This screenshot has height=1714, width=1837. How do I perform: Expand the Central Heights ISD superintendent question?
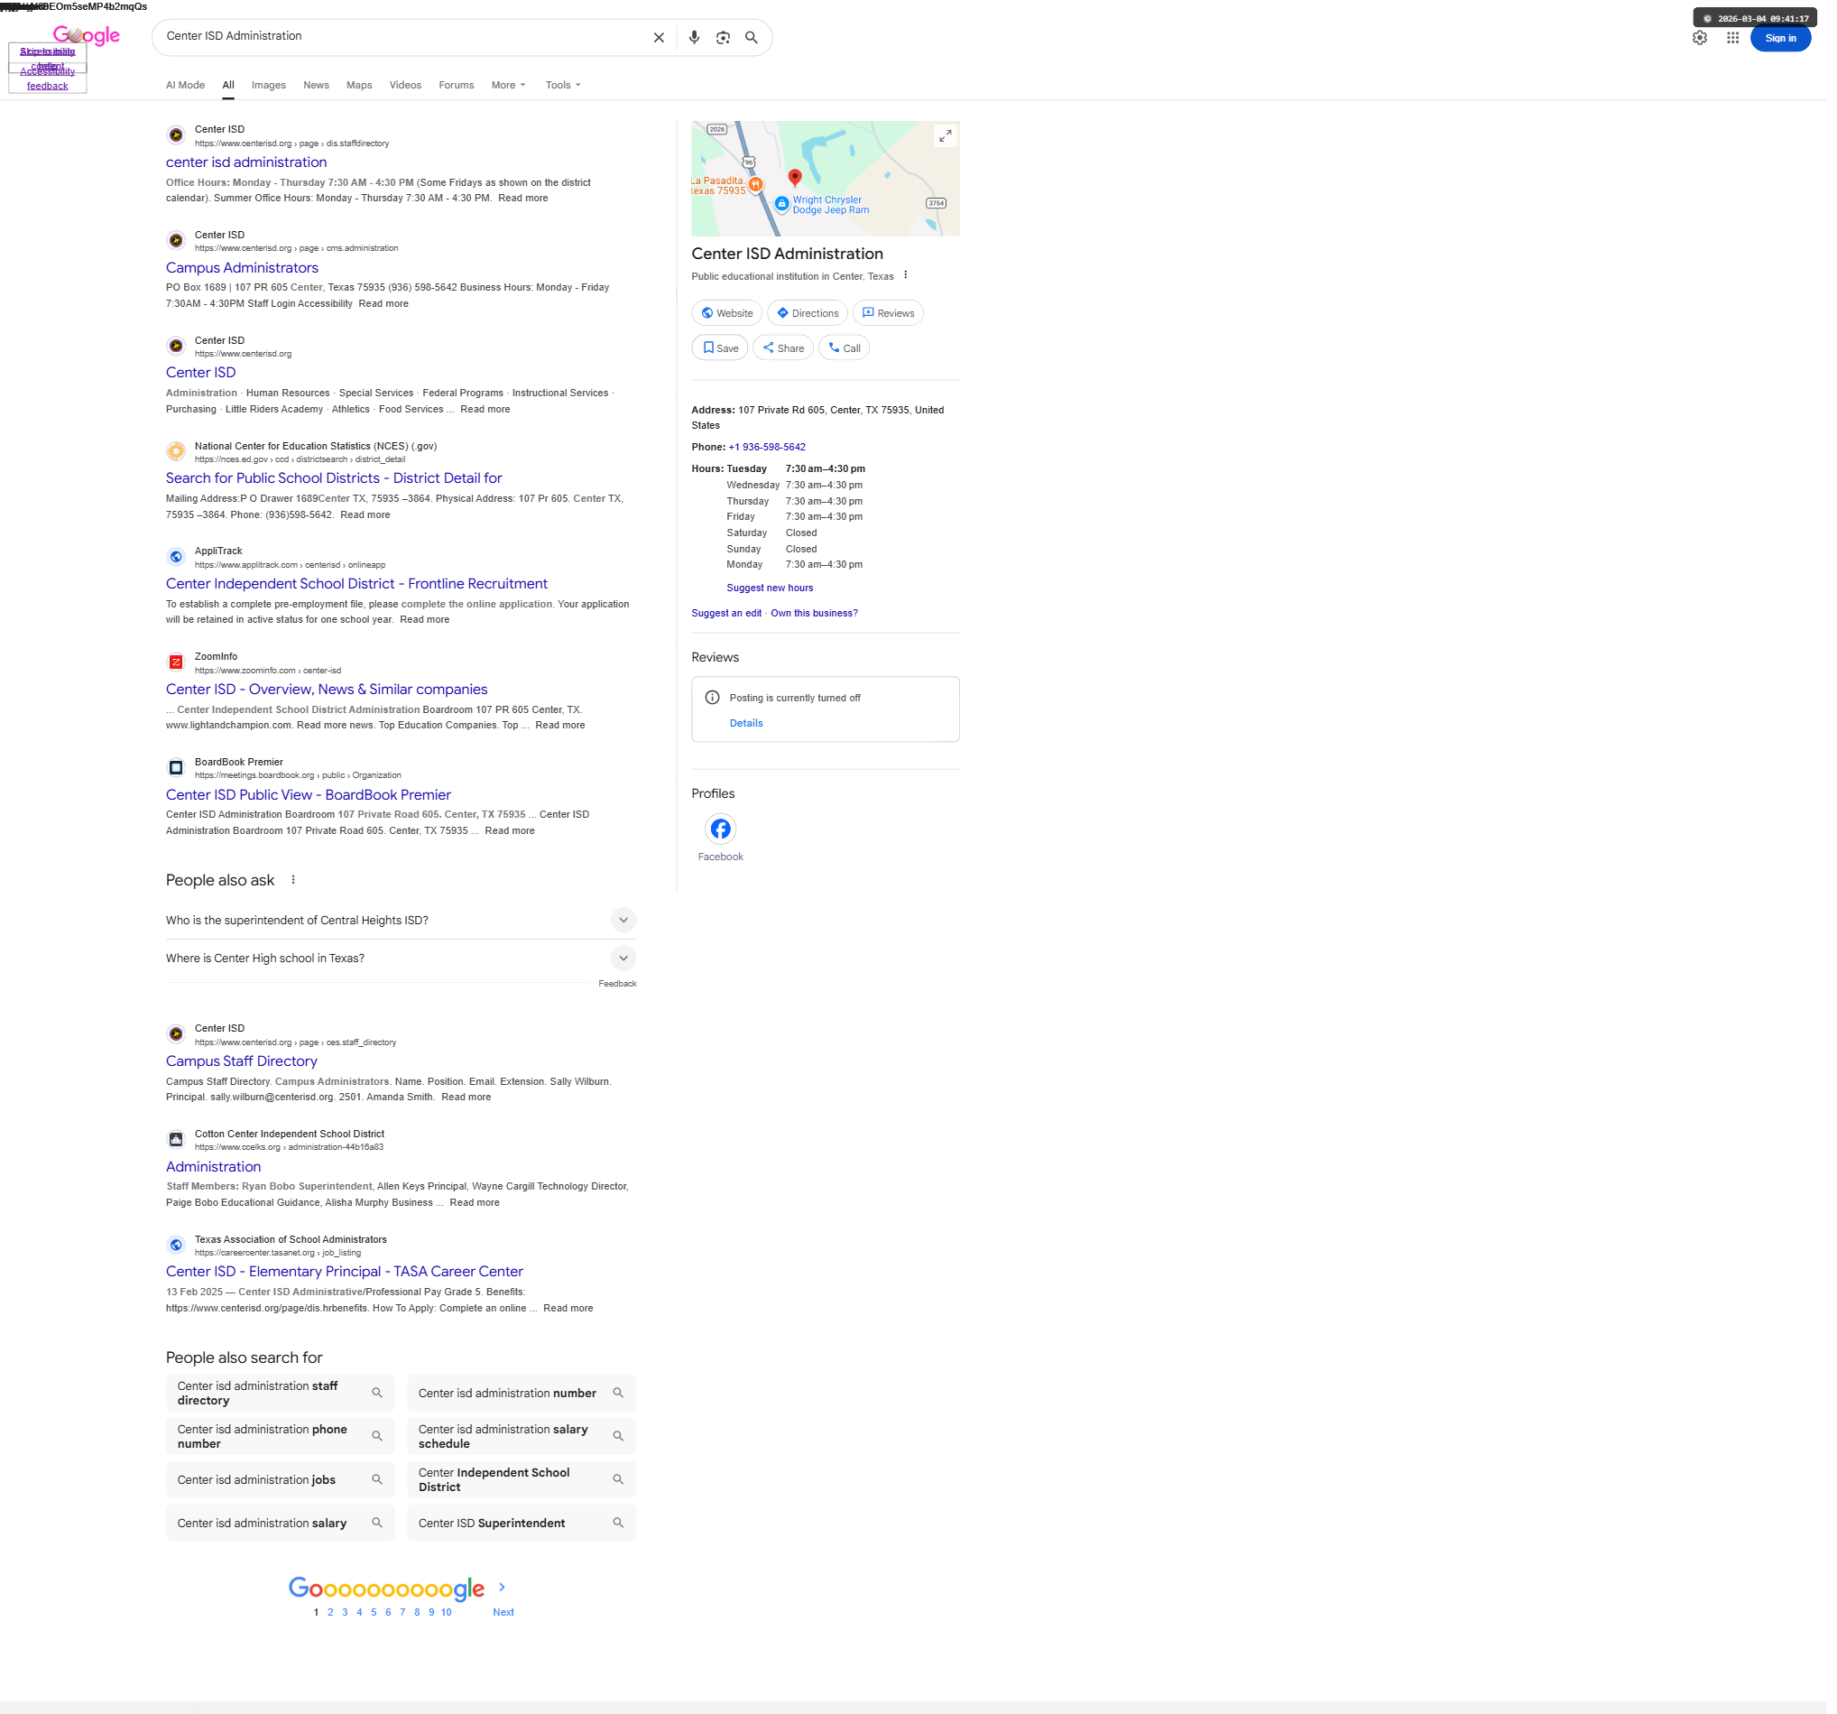point(623,920)
